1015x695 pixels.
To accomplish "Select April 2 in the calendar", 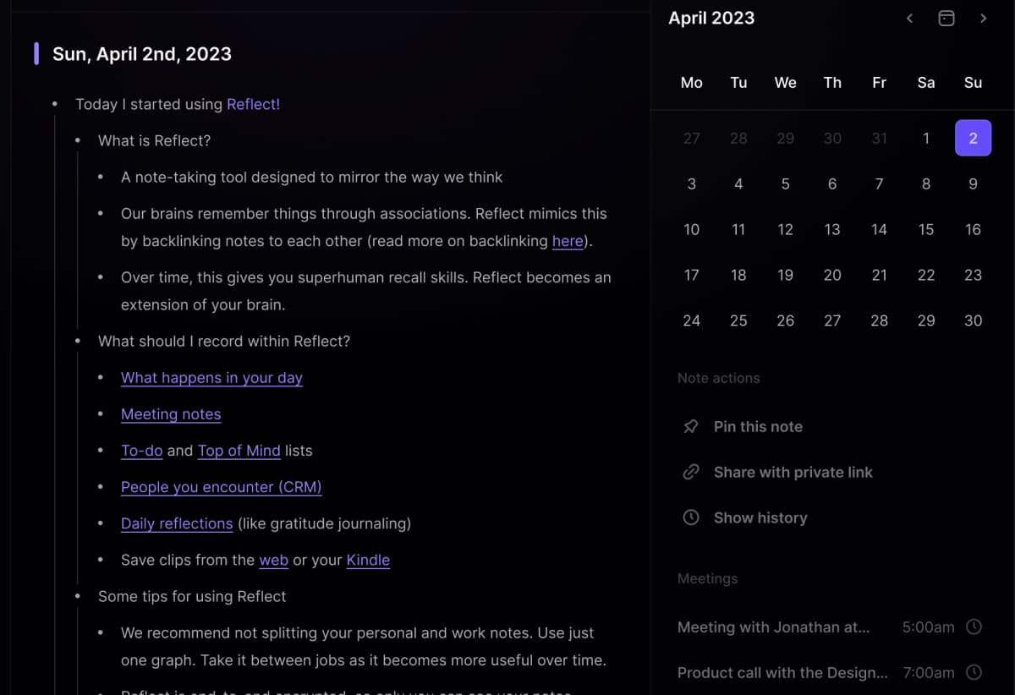I will (973, 138).
